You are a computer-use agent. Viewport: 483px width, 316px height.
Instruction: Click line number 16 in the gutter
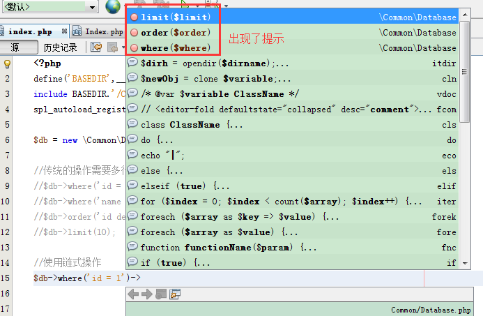pos(5,294)
